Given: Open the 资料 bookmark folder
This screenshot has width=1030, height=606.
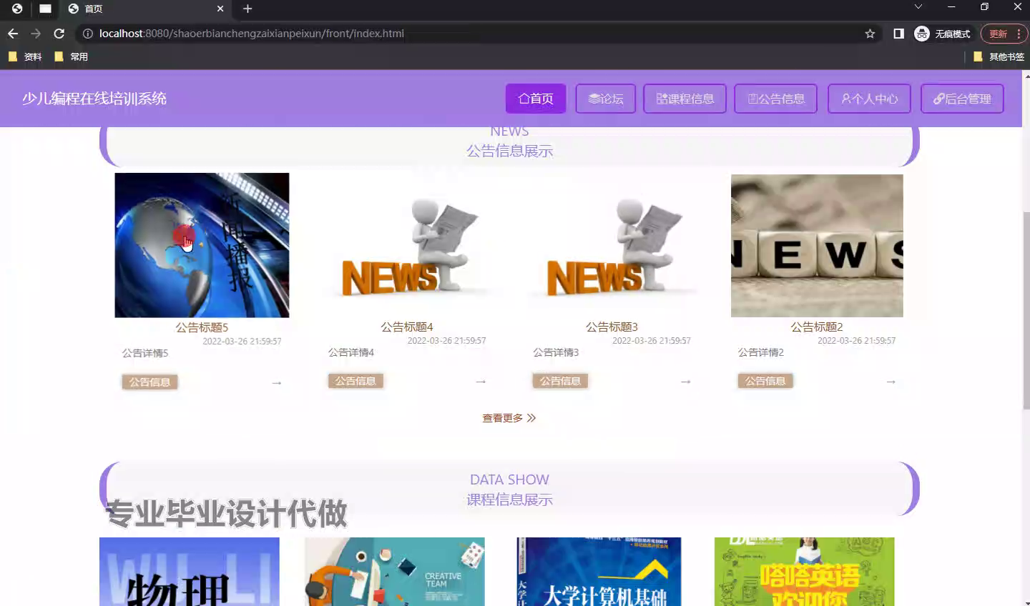Looking at the screenshot, I should click(26, 56).
